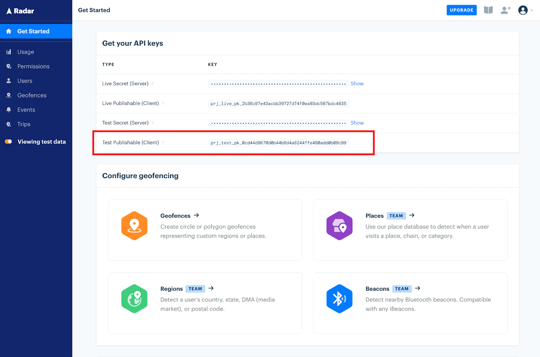Go to Permissions in the sidebar
Viewport: 540px width, 357px height.
coord(33,67)
